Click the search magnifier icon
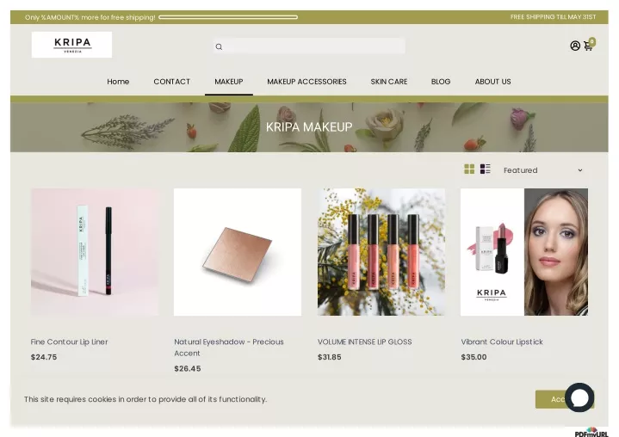The image size is (619, 437). 219,47
